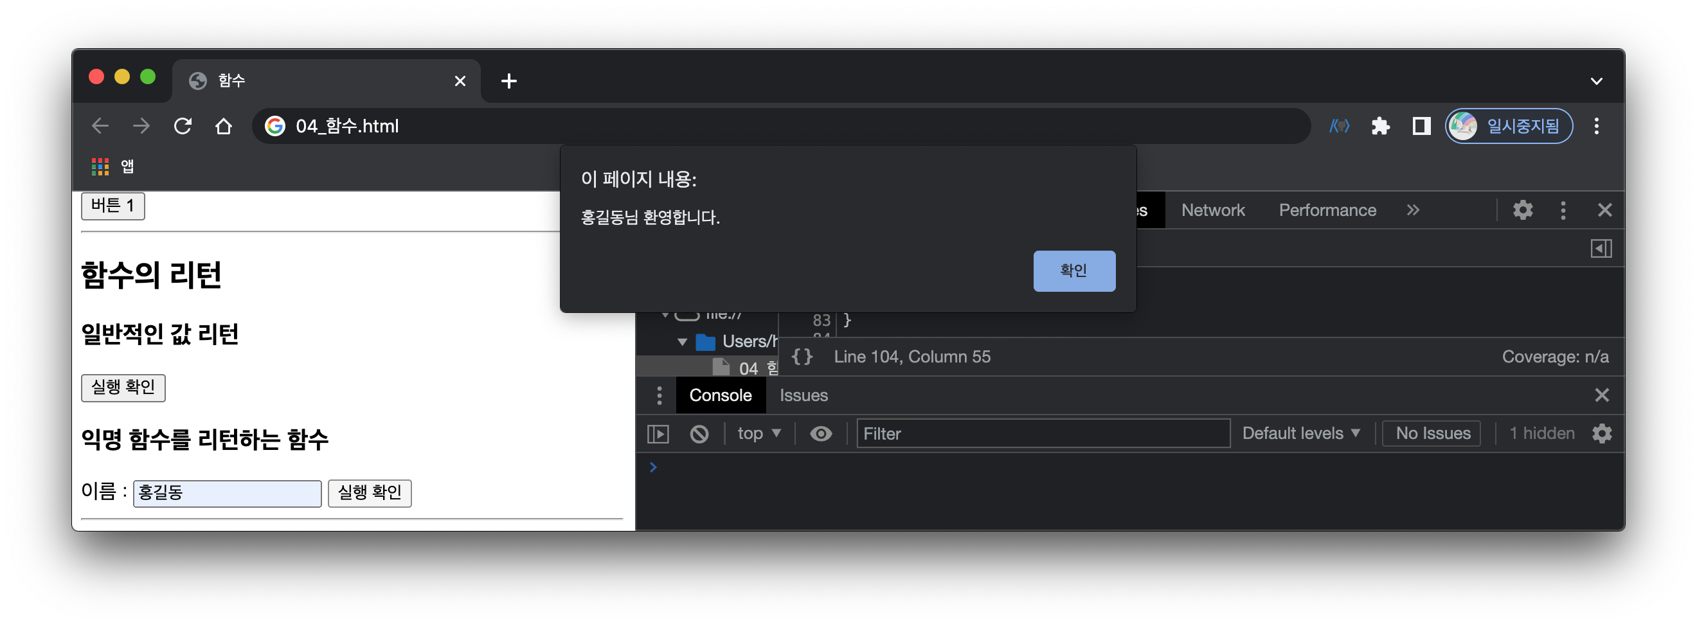Show console sidebar icon

tap(658, 434)
